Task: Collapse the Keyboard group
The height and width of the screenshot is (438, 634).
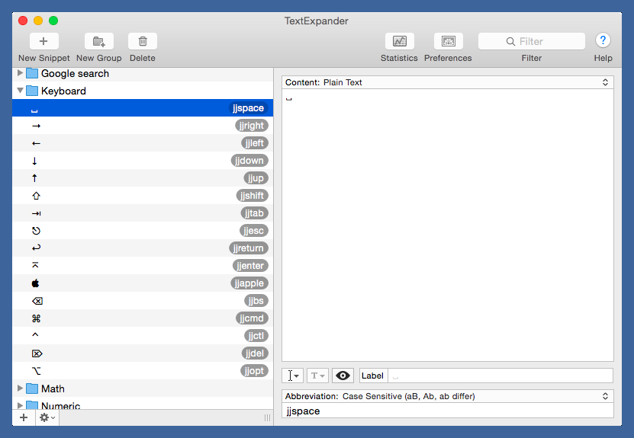Action: click(x=21, y=91)
